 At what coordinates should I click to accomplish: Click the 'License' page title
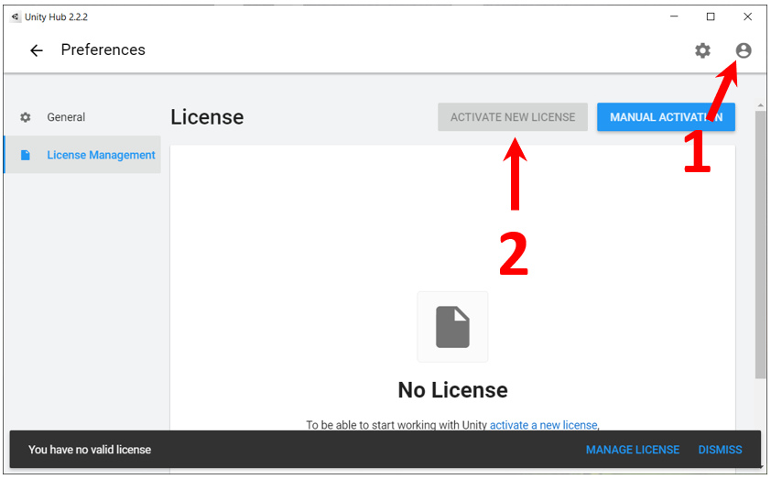click(x=207, y=117)
